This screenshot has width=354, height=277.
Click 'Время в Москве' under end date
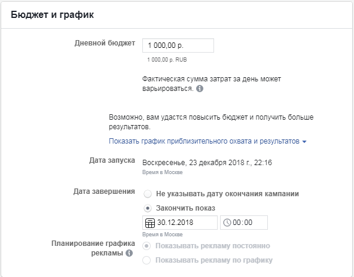click(x=162, y=235)
